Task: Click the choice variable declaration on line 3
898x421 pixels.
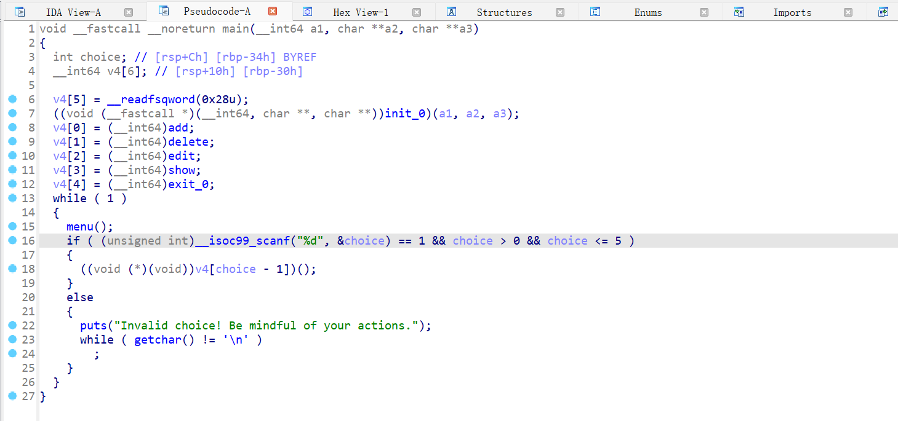Action: [x=100, y=57]
